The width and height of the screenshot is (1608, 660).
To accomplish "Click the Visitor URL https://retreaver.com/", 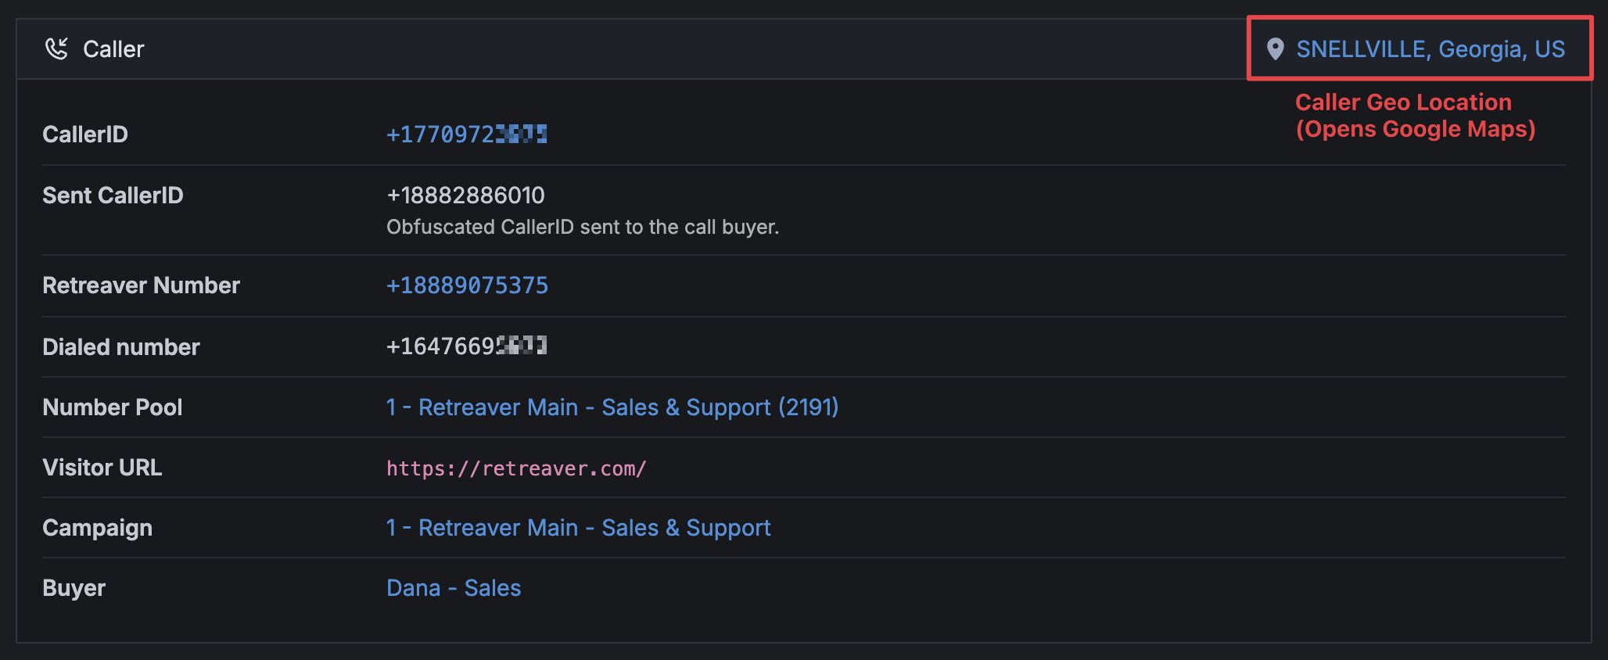I will click(x=516, y=468).
